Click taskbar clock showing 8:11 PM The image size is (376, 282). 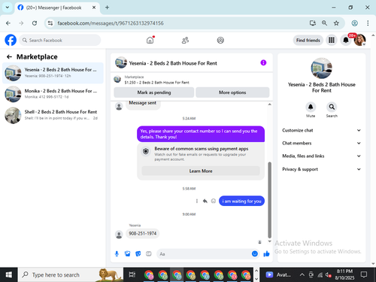coord(344,274)
